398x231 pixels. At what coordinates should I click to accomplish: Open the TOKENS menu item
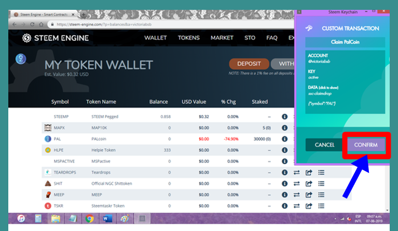pos(188,38)
